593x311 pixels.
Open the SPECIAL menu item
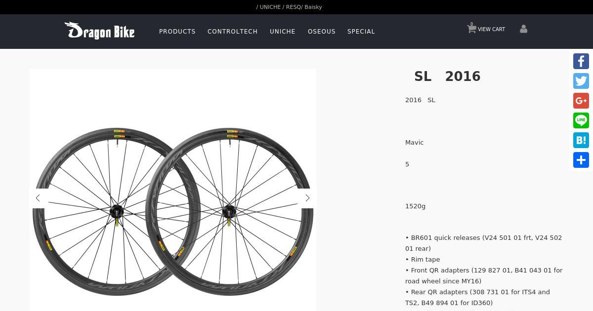click(361, 32)
